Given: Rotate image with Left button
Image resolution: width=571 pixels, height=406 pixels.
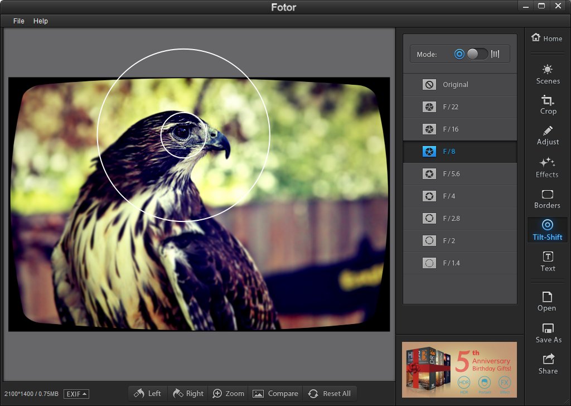Looking at the screenshot, I should [x=148, y=393].
